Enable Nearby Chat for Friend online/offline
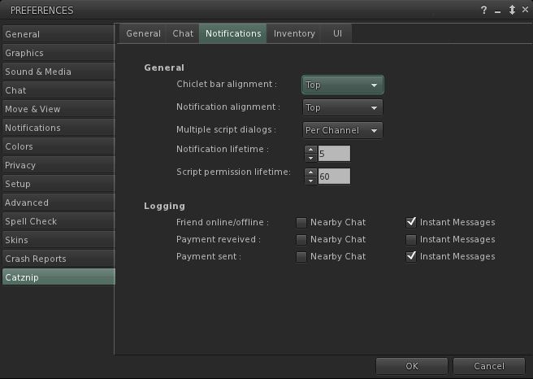This screenshot has height=379, width=533. (301, 222)
